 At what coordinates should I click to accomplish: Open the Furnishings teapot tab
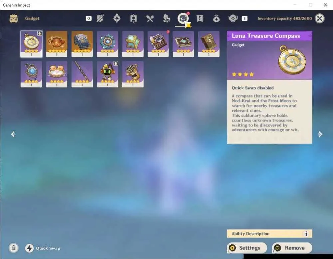233,18
